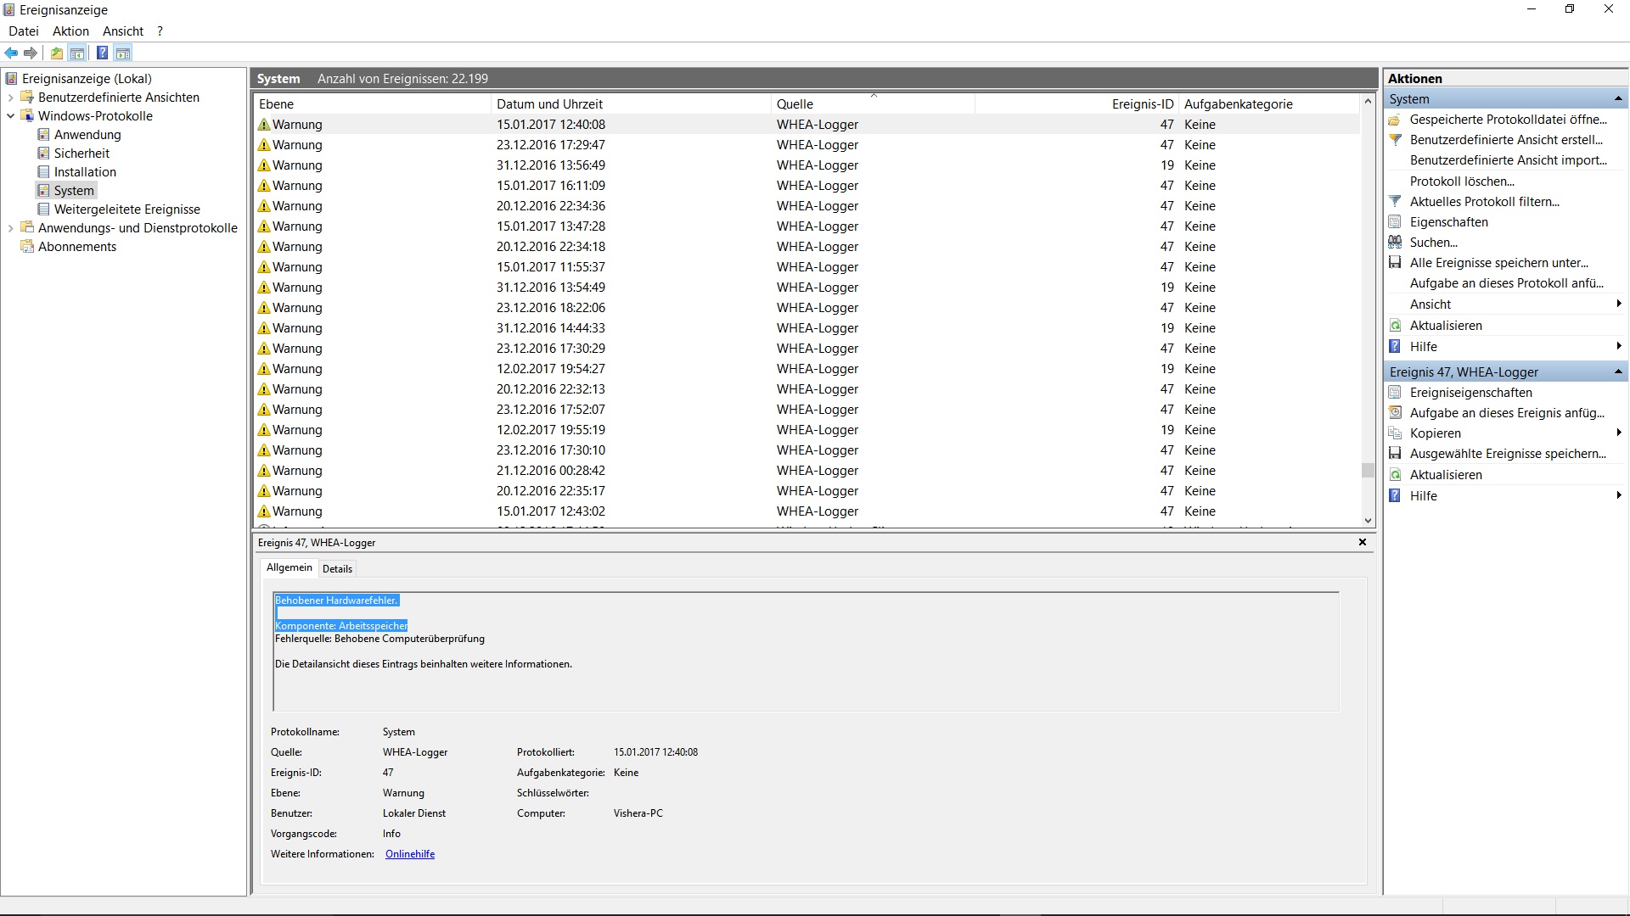Click event list vertical scrollbar down arrow
Viewport: 1630px width, 916px height.
[x=1368, y=521]
